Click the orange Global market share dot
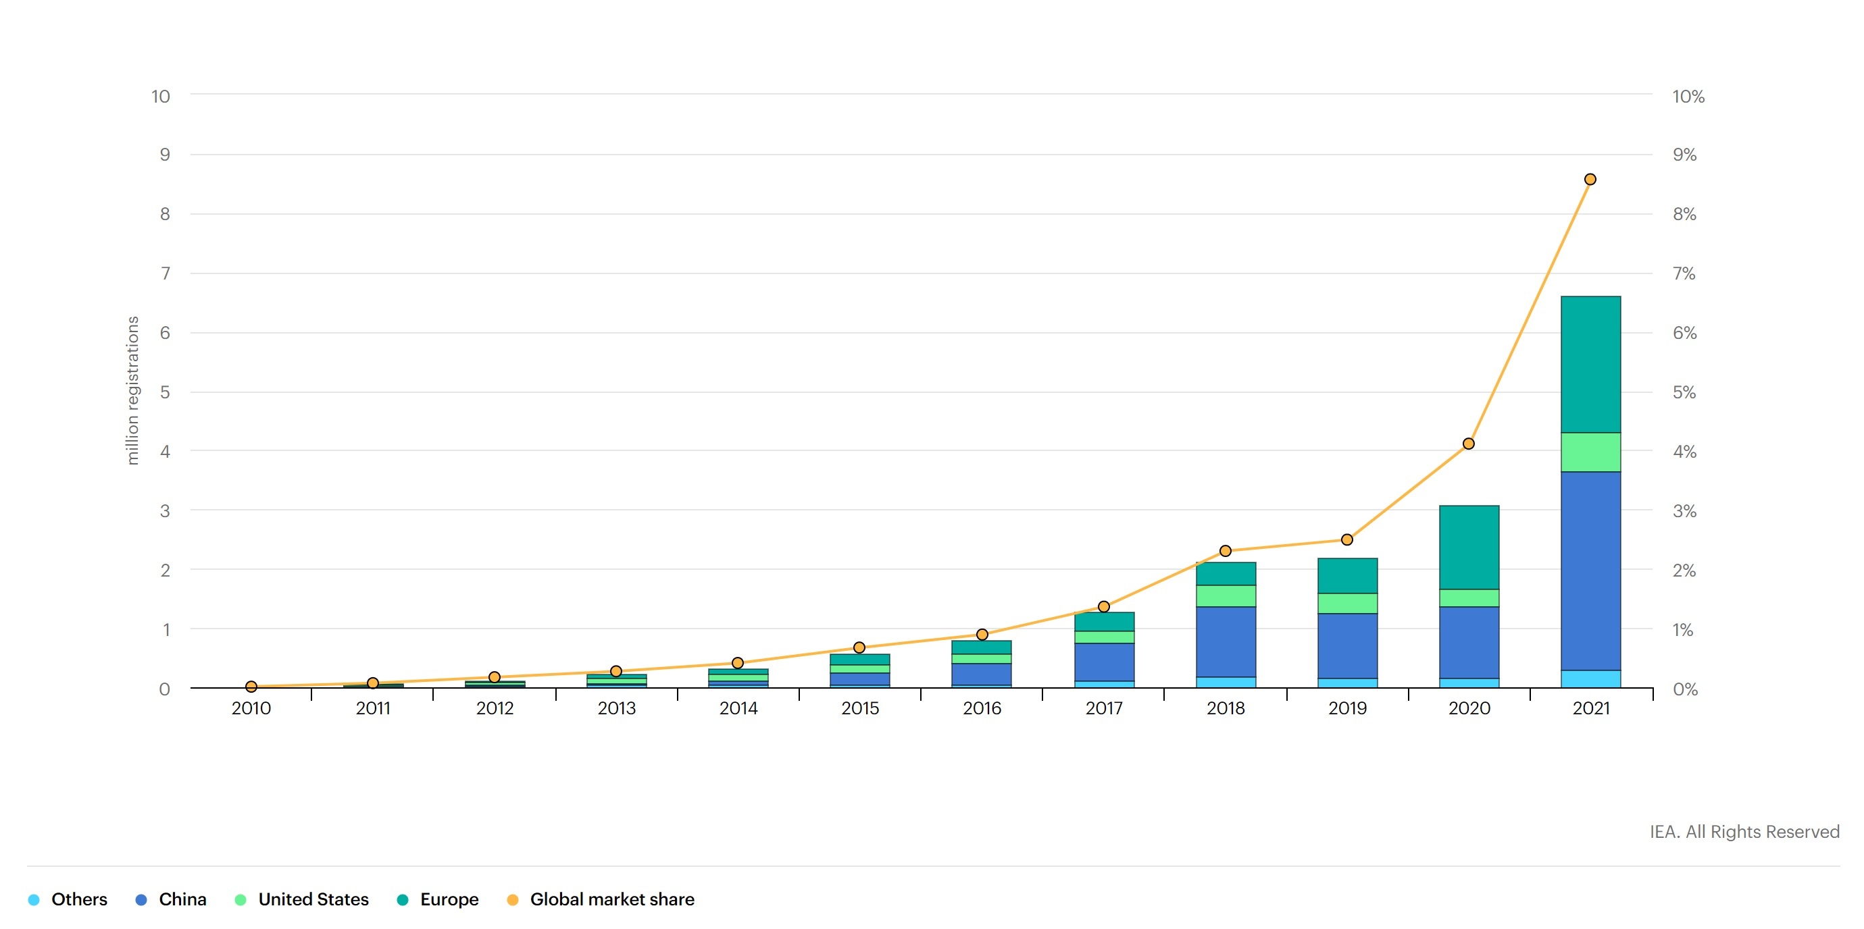The height and width of the screenshot is (929, 1864). [x=512, y=899]
